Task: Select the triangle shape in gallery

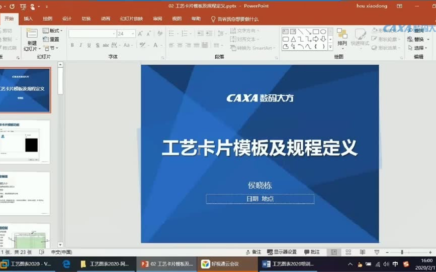Action: coord(293,39)
